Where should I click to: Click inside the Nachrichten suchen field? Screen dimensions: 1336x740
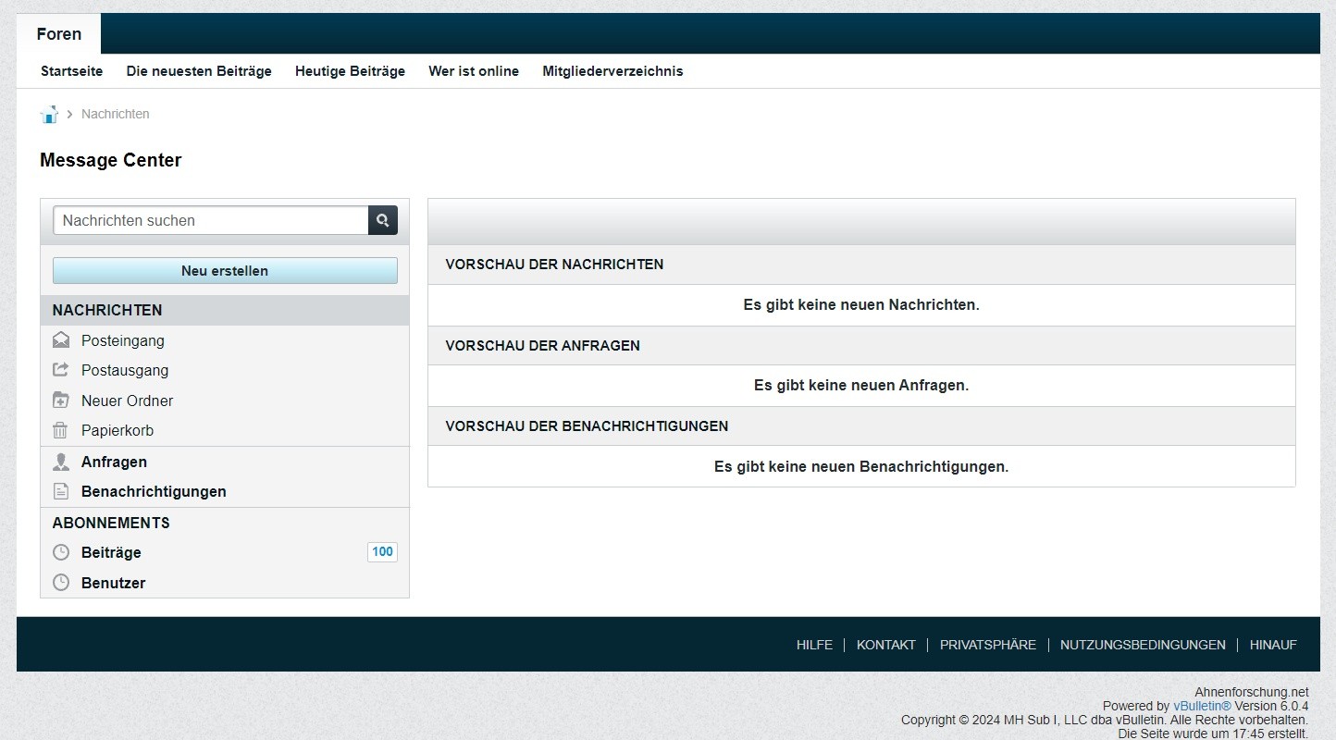[x=211, y=220]
